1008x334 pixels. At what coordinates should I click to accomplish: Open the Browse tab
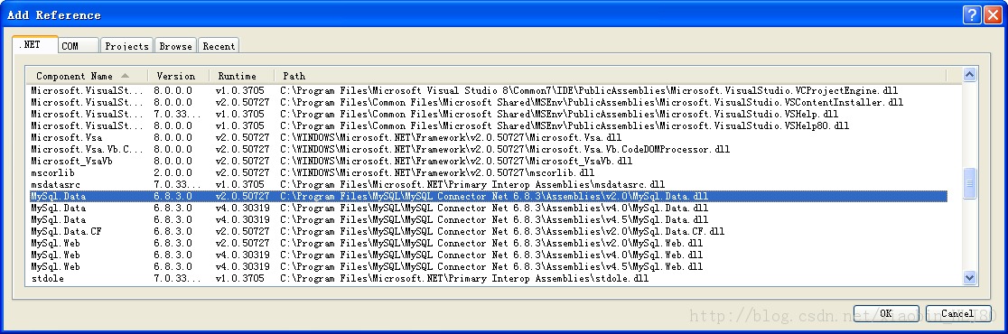point(175,46)
